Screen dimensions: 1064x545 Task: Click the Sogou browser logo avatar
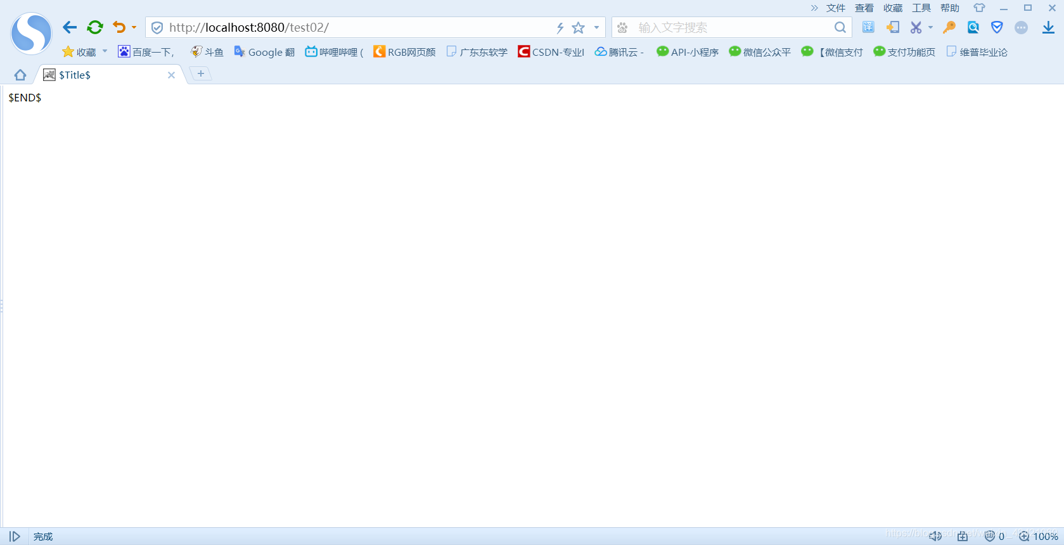tap(31, 34)
